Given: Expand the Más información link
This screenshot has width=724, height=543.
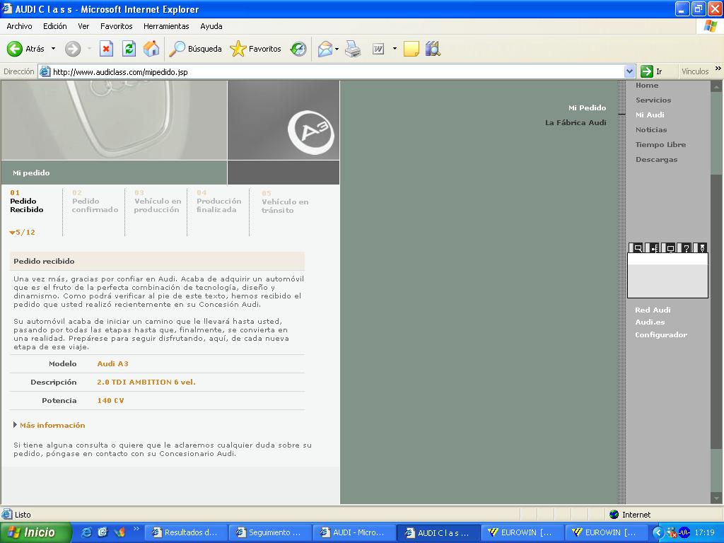Looking at the screenshot, I should [49, 425].
